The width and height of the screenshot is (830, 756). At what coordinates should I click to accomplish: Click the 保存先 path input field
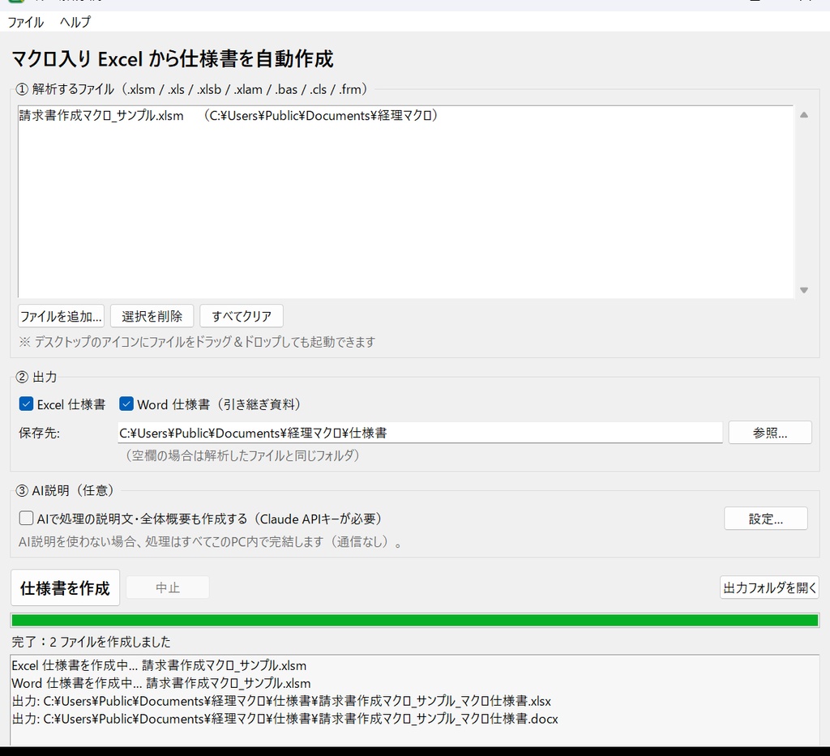[420, 433]
